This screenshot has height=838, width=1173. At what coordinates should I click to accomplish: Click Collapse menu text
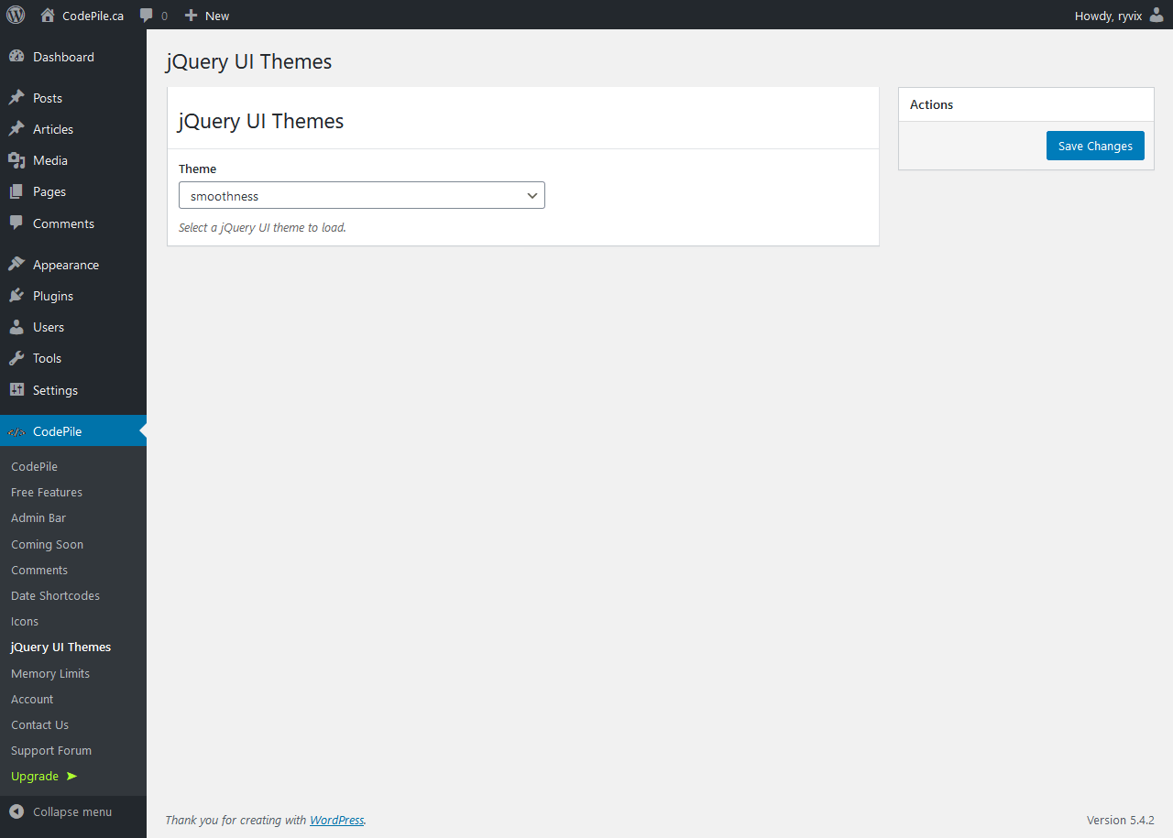tap(72, 811)
